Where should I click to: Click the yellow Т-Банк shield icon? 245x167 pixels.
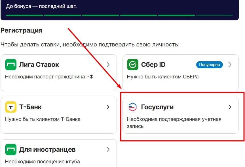pyautogui.click(x=10, y=107)
